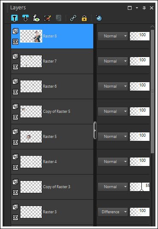Click the Raster 8 layer thumbnail
This screenshot has height=229, width=158.
[31, 36]
